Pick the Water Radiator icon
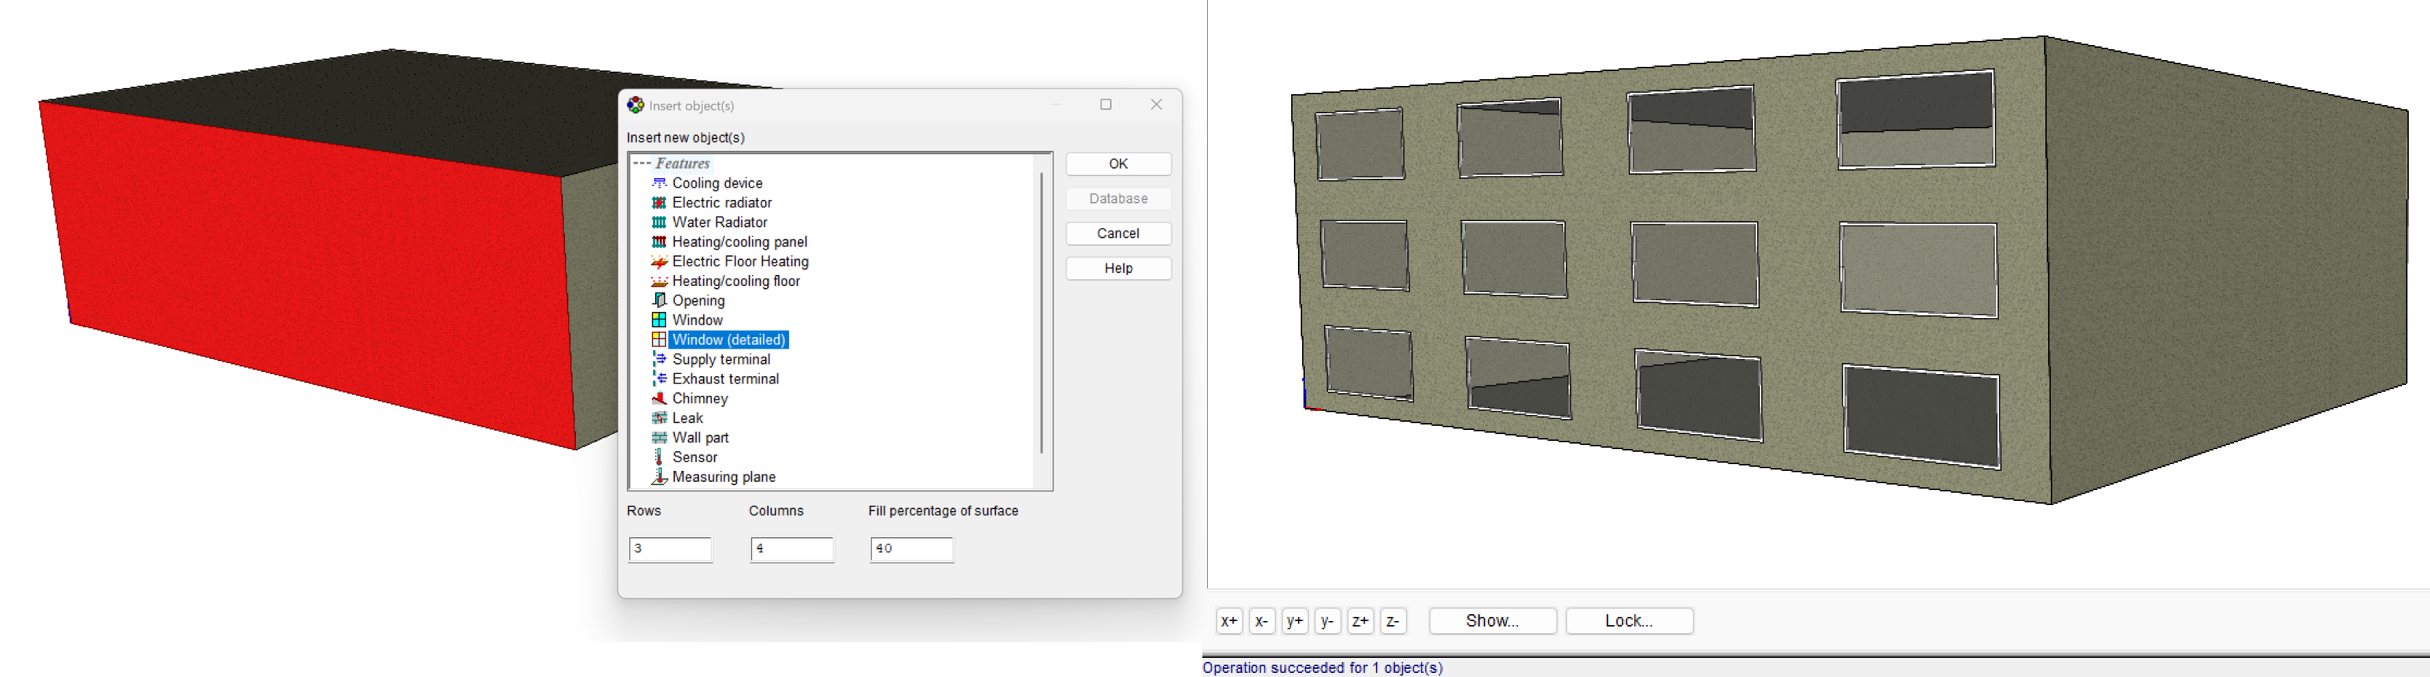This screenshot has width=2430, height=677. [x=659, y=222]
